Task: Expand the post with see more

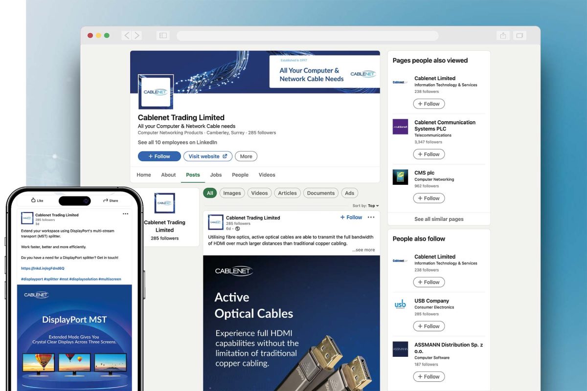Action: [x=363, y=250]
